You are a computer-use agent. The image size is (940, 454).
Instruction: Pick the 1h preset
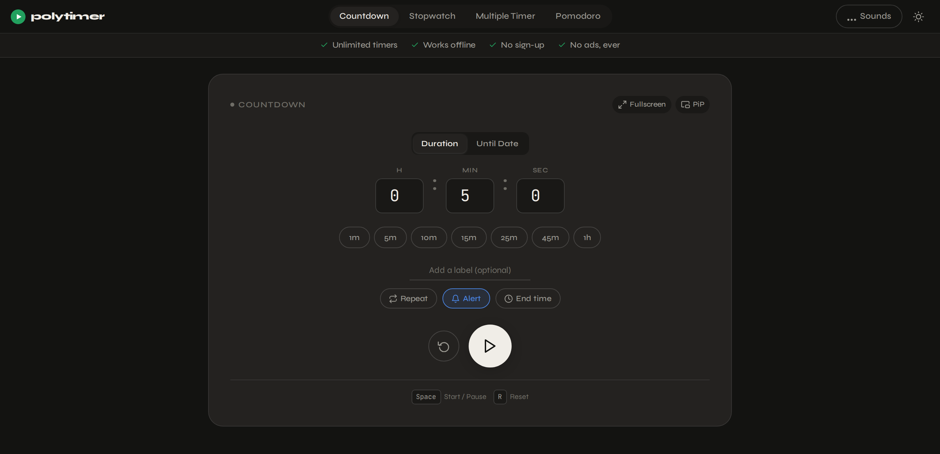click(587, 238)
